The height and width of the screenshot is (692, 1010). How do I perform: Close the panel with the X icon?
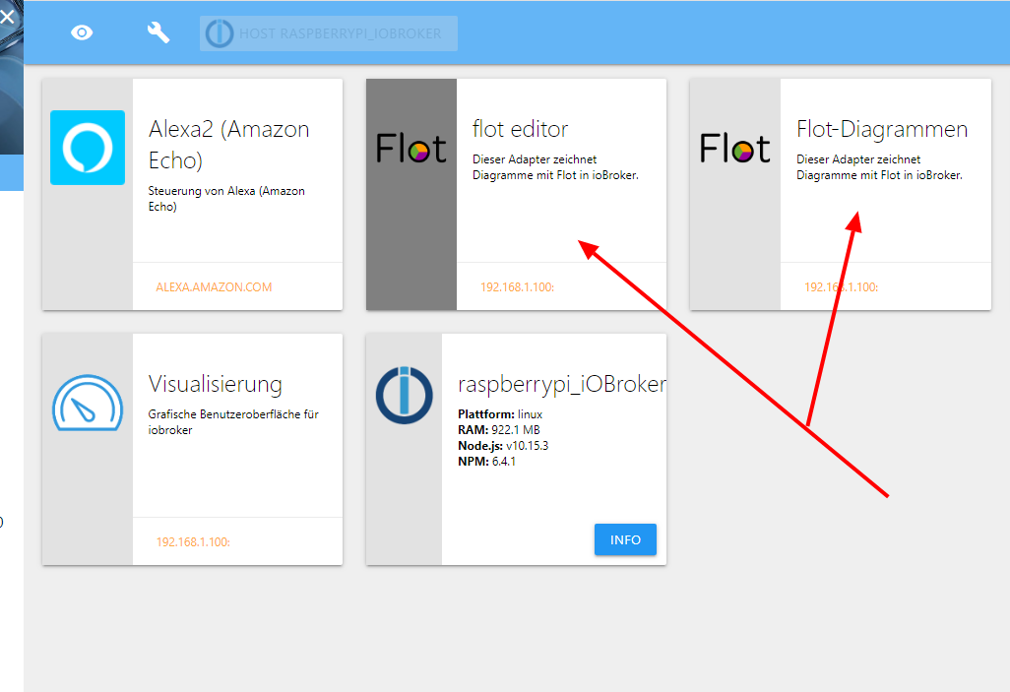(x=7, y=16)
